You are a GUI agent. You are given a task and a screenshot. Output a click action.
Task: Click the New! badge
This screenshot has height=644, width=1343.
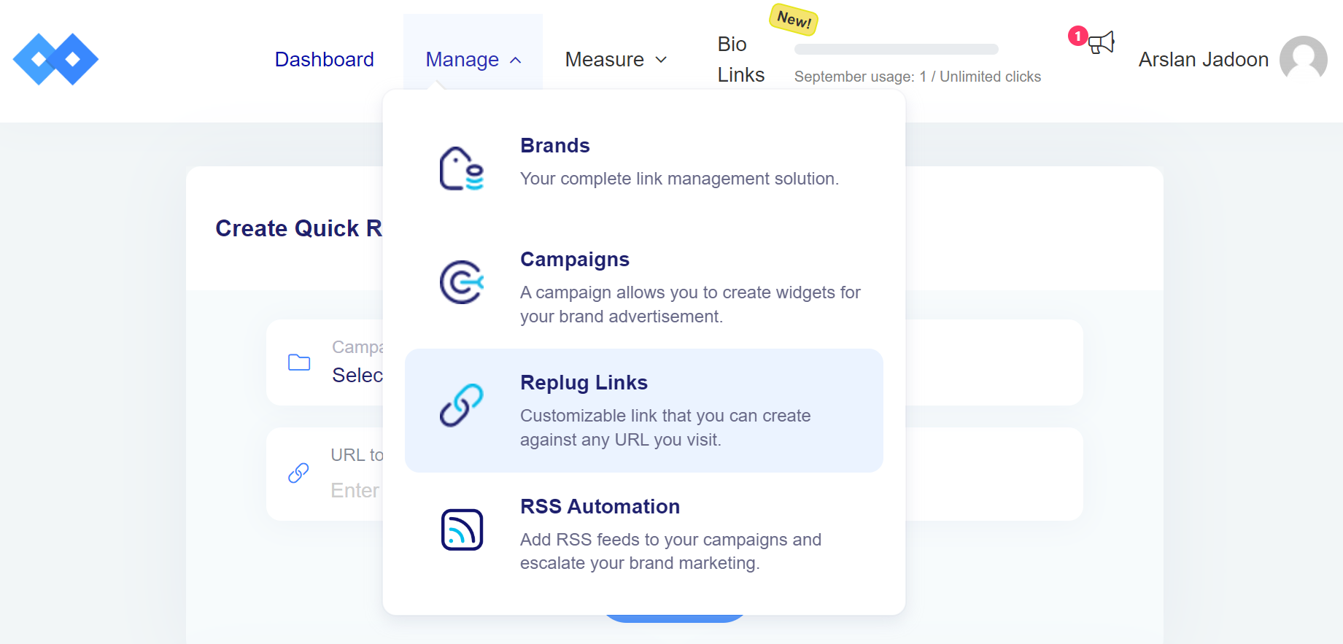(794, 19)
